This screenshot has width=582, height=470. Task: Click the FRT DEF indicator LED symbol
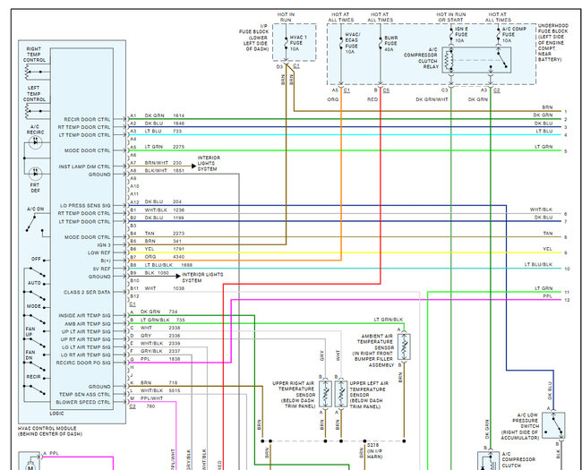pyautogui.click(x=36, y=174)
